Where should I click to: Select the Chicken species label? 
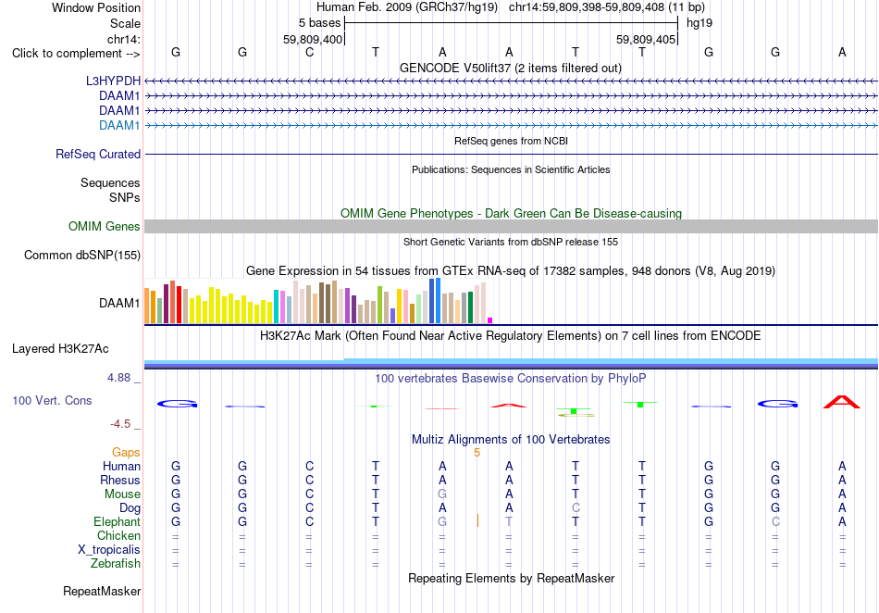pyautogui.click(x=118, y=535)
